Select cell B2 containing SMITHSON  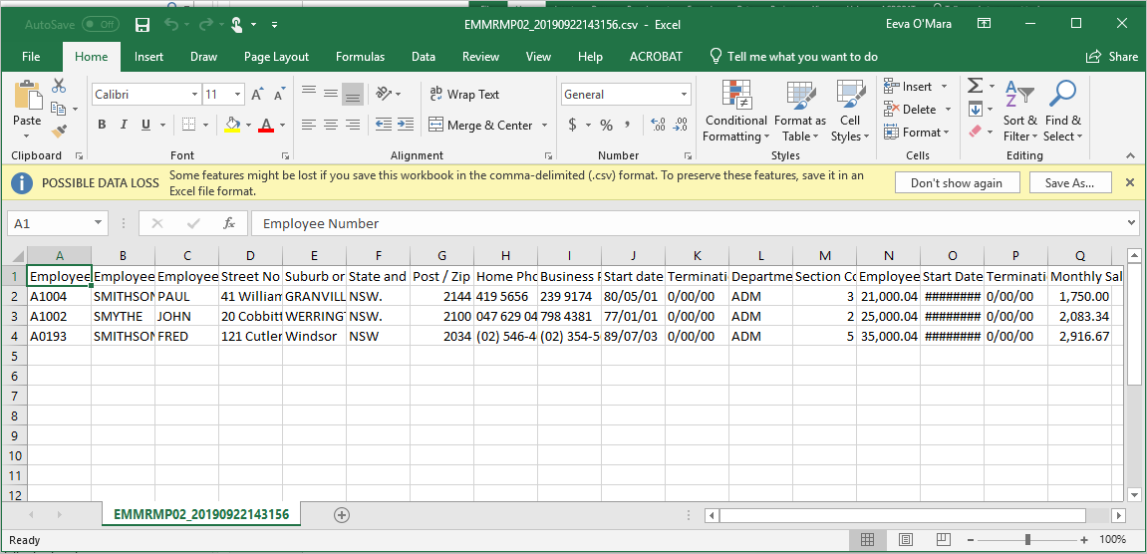pos(123,296)
